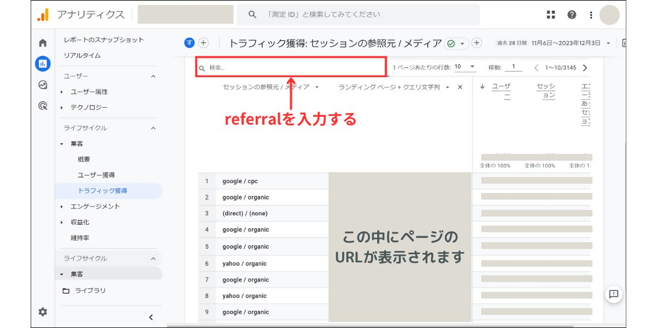This screenshot has height=328, width=657.
Task: Open the rows per page dropdown
Action: coord(465,67)
